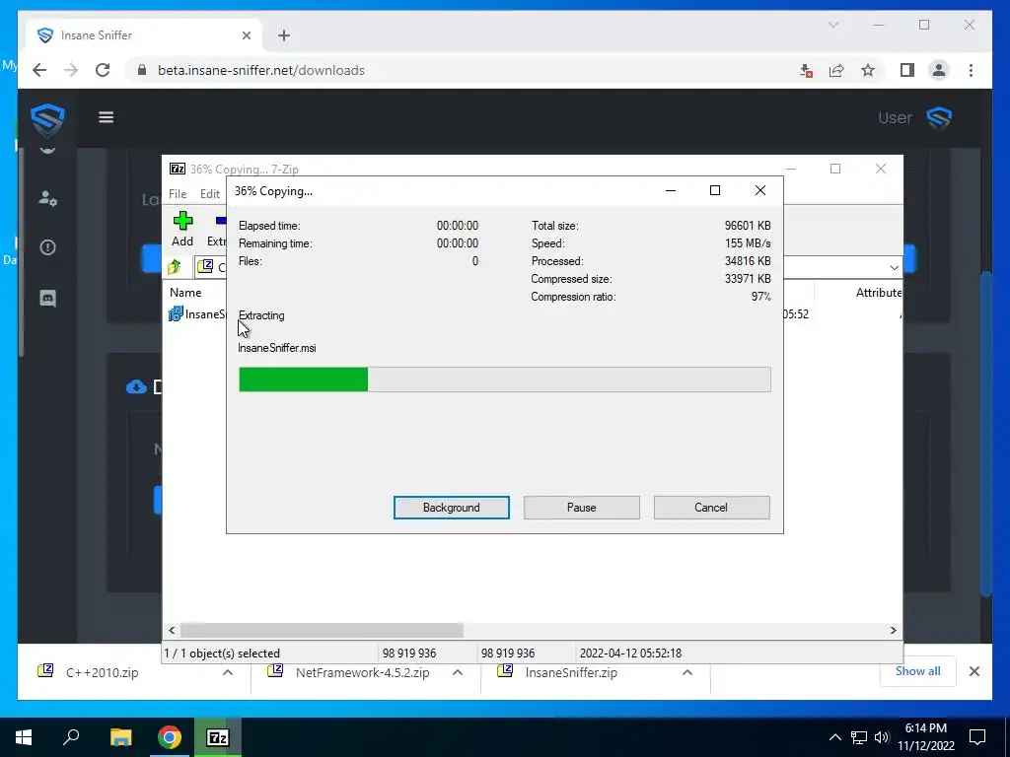
Task: Click the blocked download icon in the address bar
Action: click(x=805, y=70)
